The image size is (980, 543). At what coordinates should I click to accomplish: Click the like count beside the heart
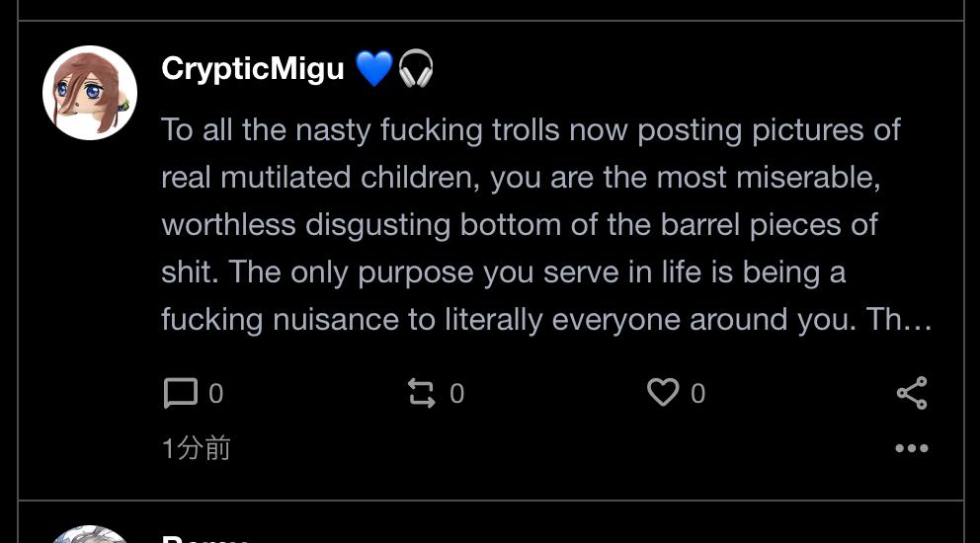point(697,394)
